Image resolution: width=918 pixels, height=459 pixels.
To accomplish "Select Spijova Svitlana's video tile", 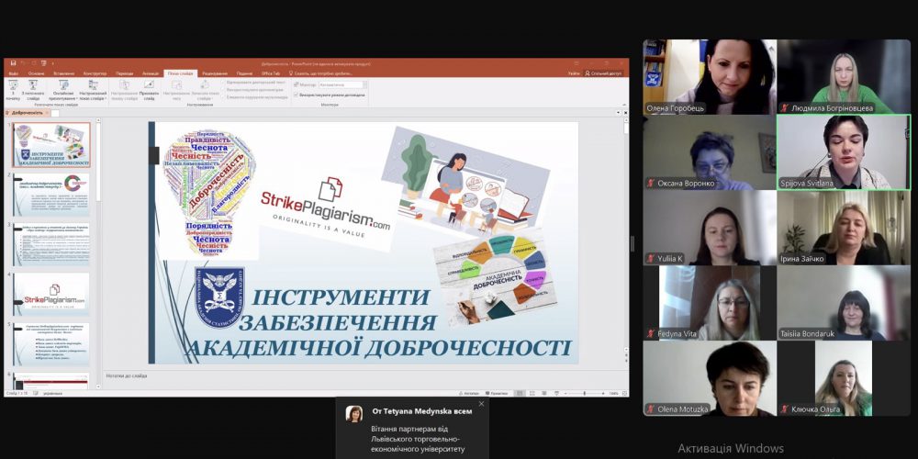I will click(843, 151).
